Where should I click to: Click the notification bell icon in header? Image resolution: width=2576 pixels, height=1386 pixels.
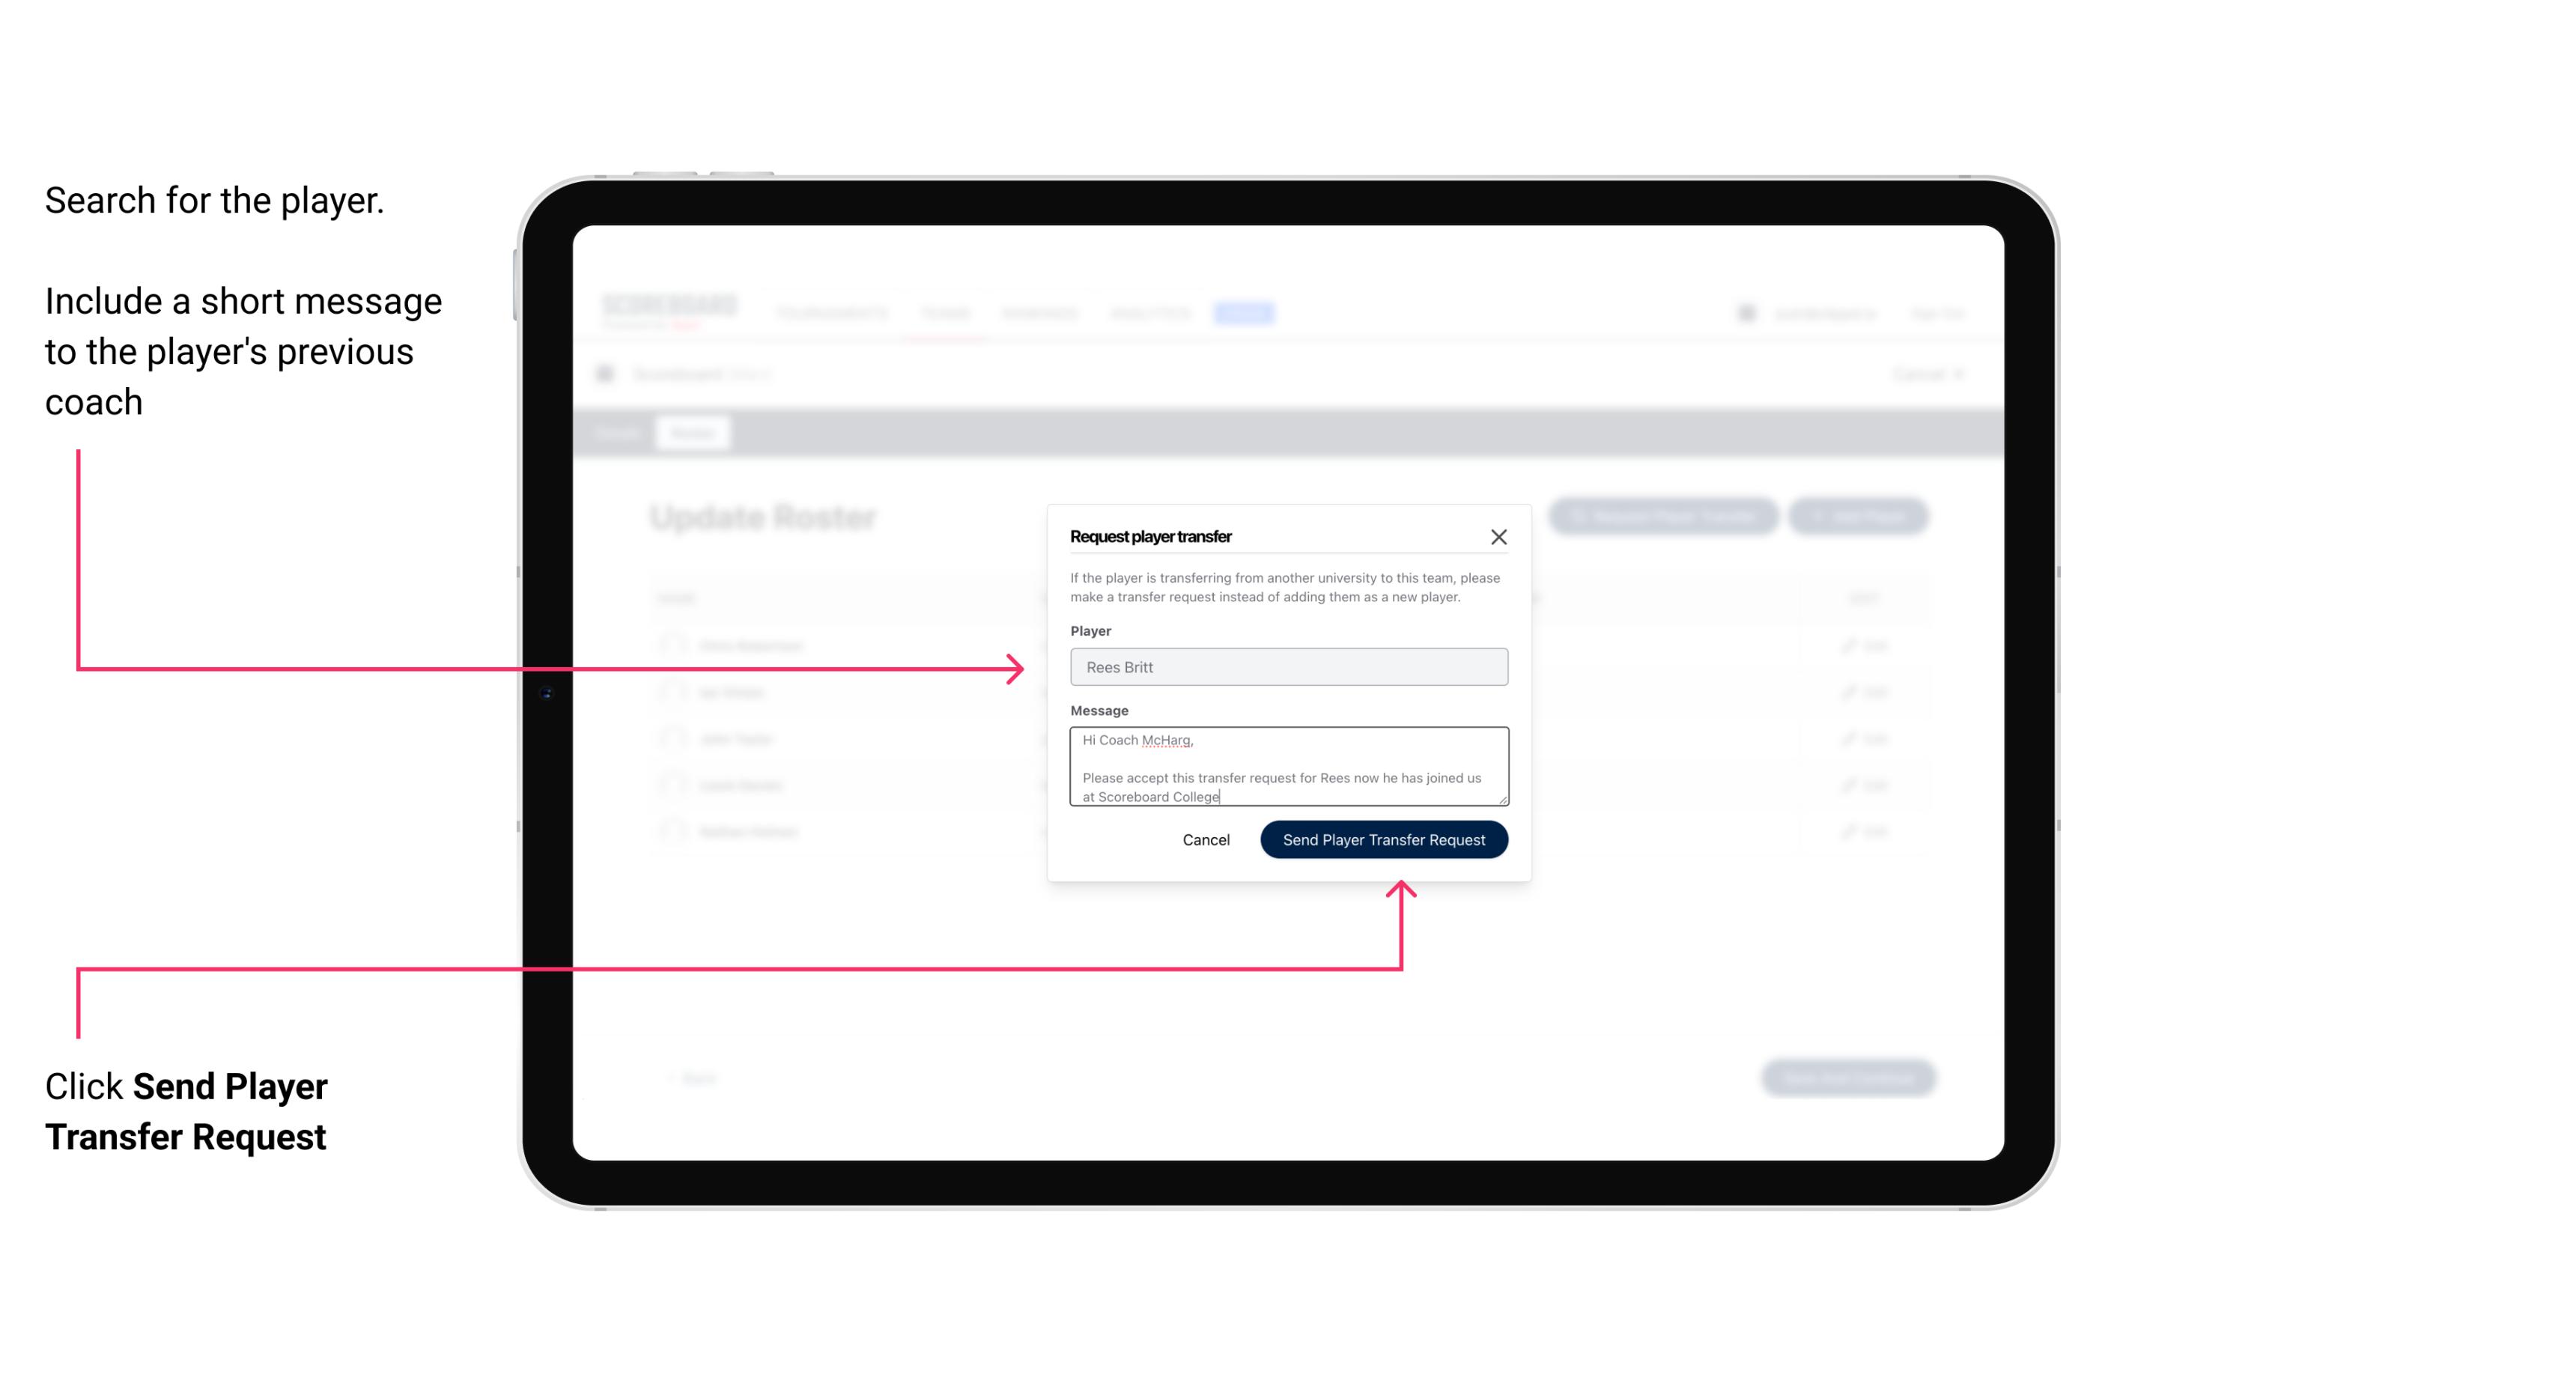[x=1741, y=312]
